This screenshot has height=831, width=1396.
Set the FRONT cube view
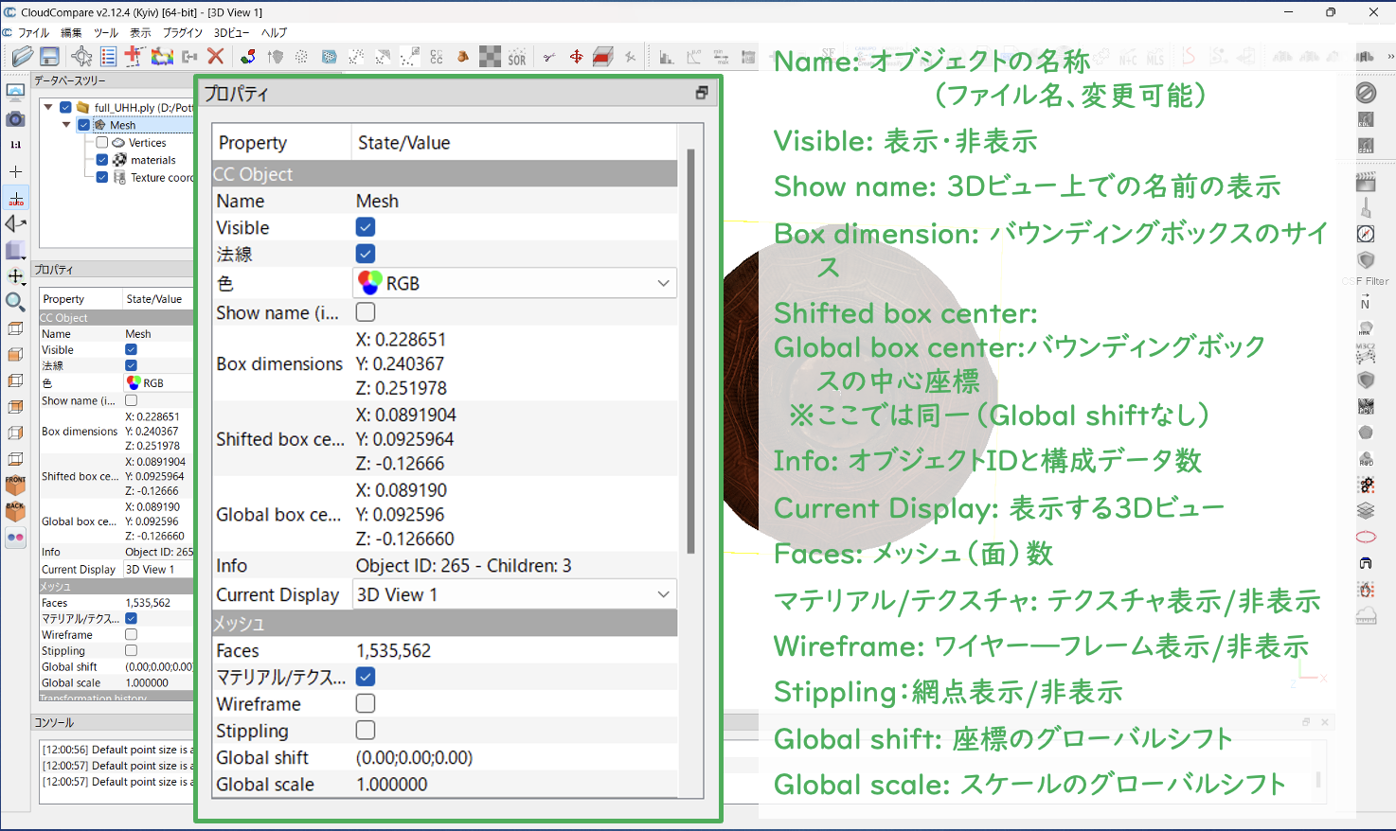[15, 486]
